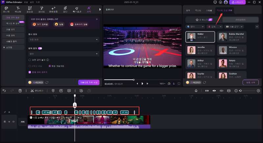The width and height of the screenshot is (263, 143).
Task: Select the Main Timeline radio option
Action: click(x=50, y=66)
